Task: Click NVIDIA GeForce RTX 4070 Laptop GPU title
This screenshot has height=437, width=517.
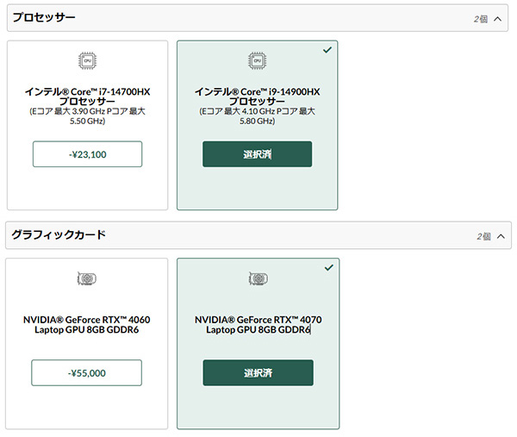Action: coord(258,325)
